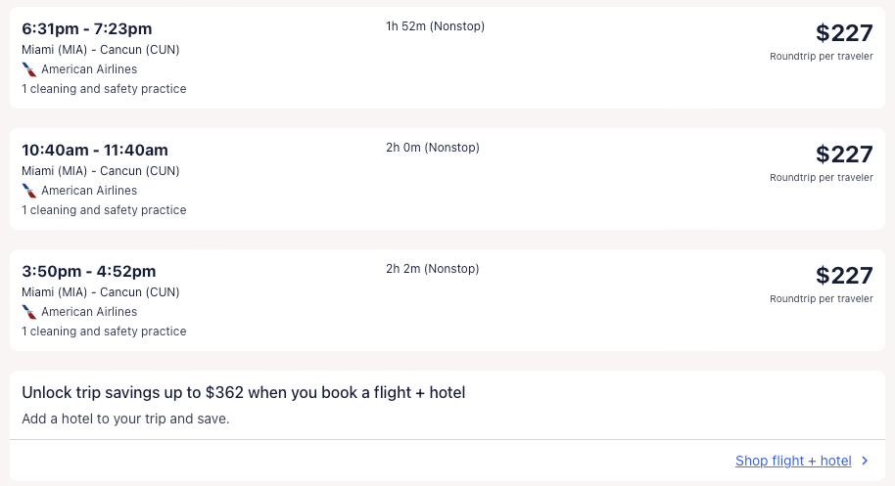Choose the 3:50pm - 4:52pm flight
The width and height of the screenshot is (895, 486).
coord(89,272)
